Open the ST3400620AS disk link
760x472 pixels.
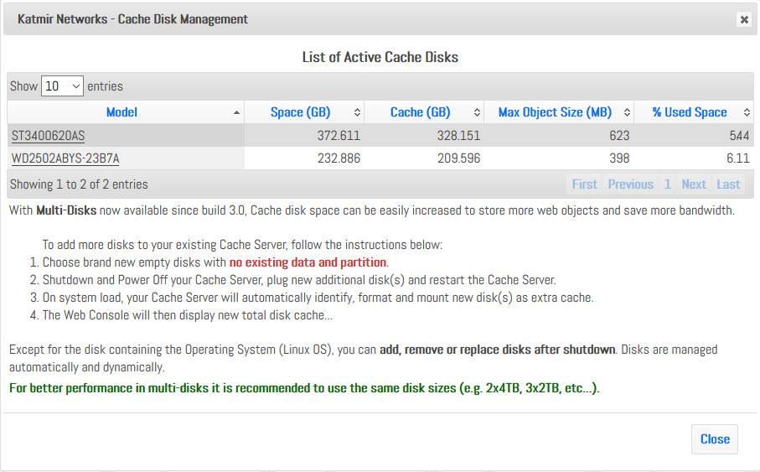point(48,135)
